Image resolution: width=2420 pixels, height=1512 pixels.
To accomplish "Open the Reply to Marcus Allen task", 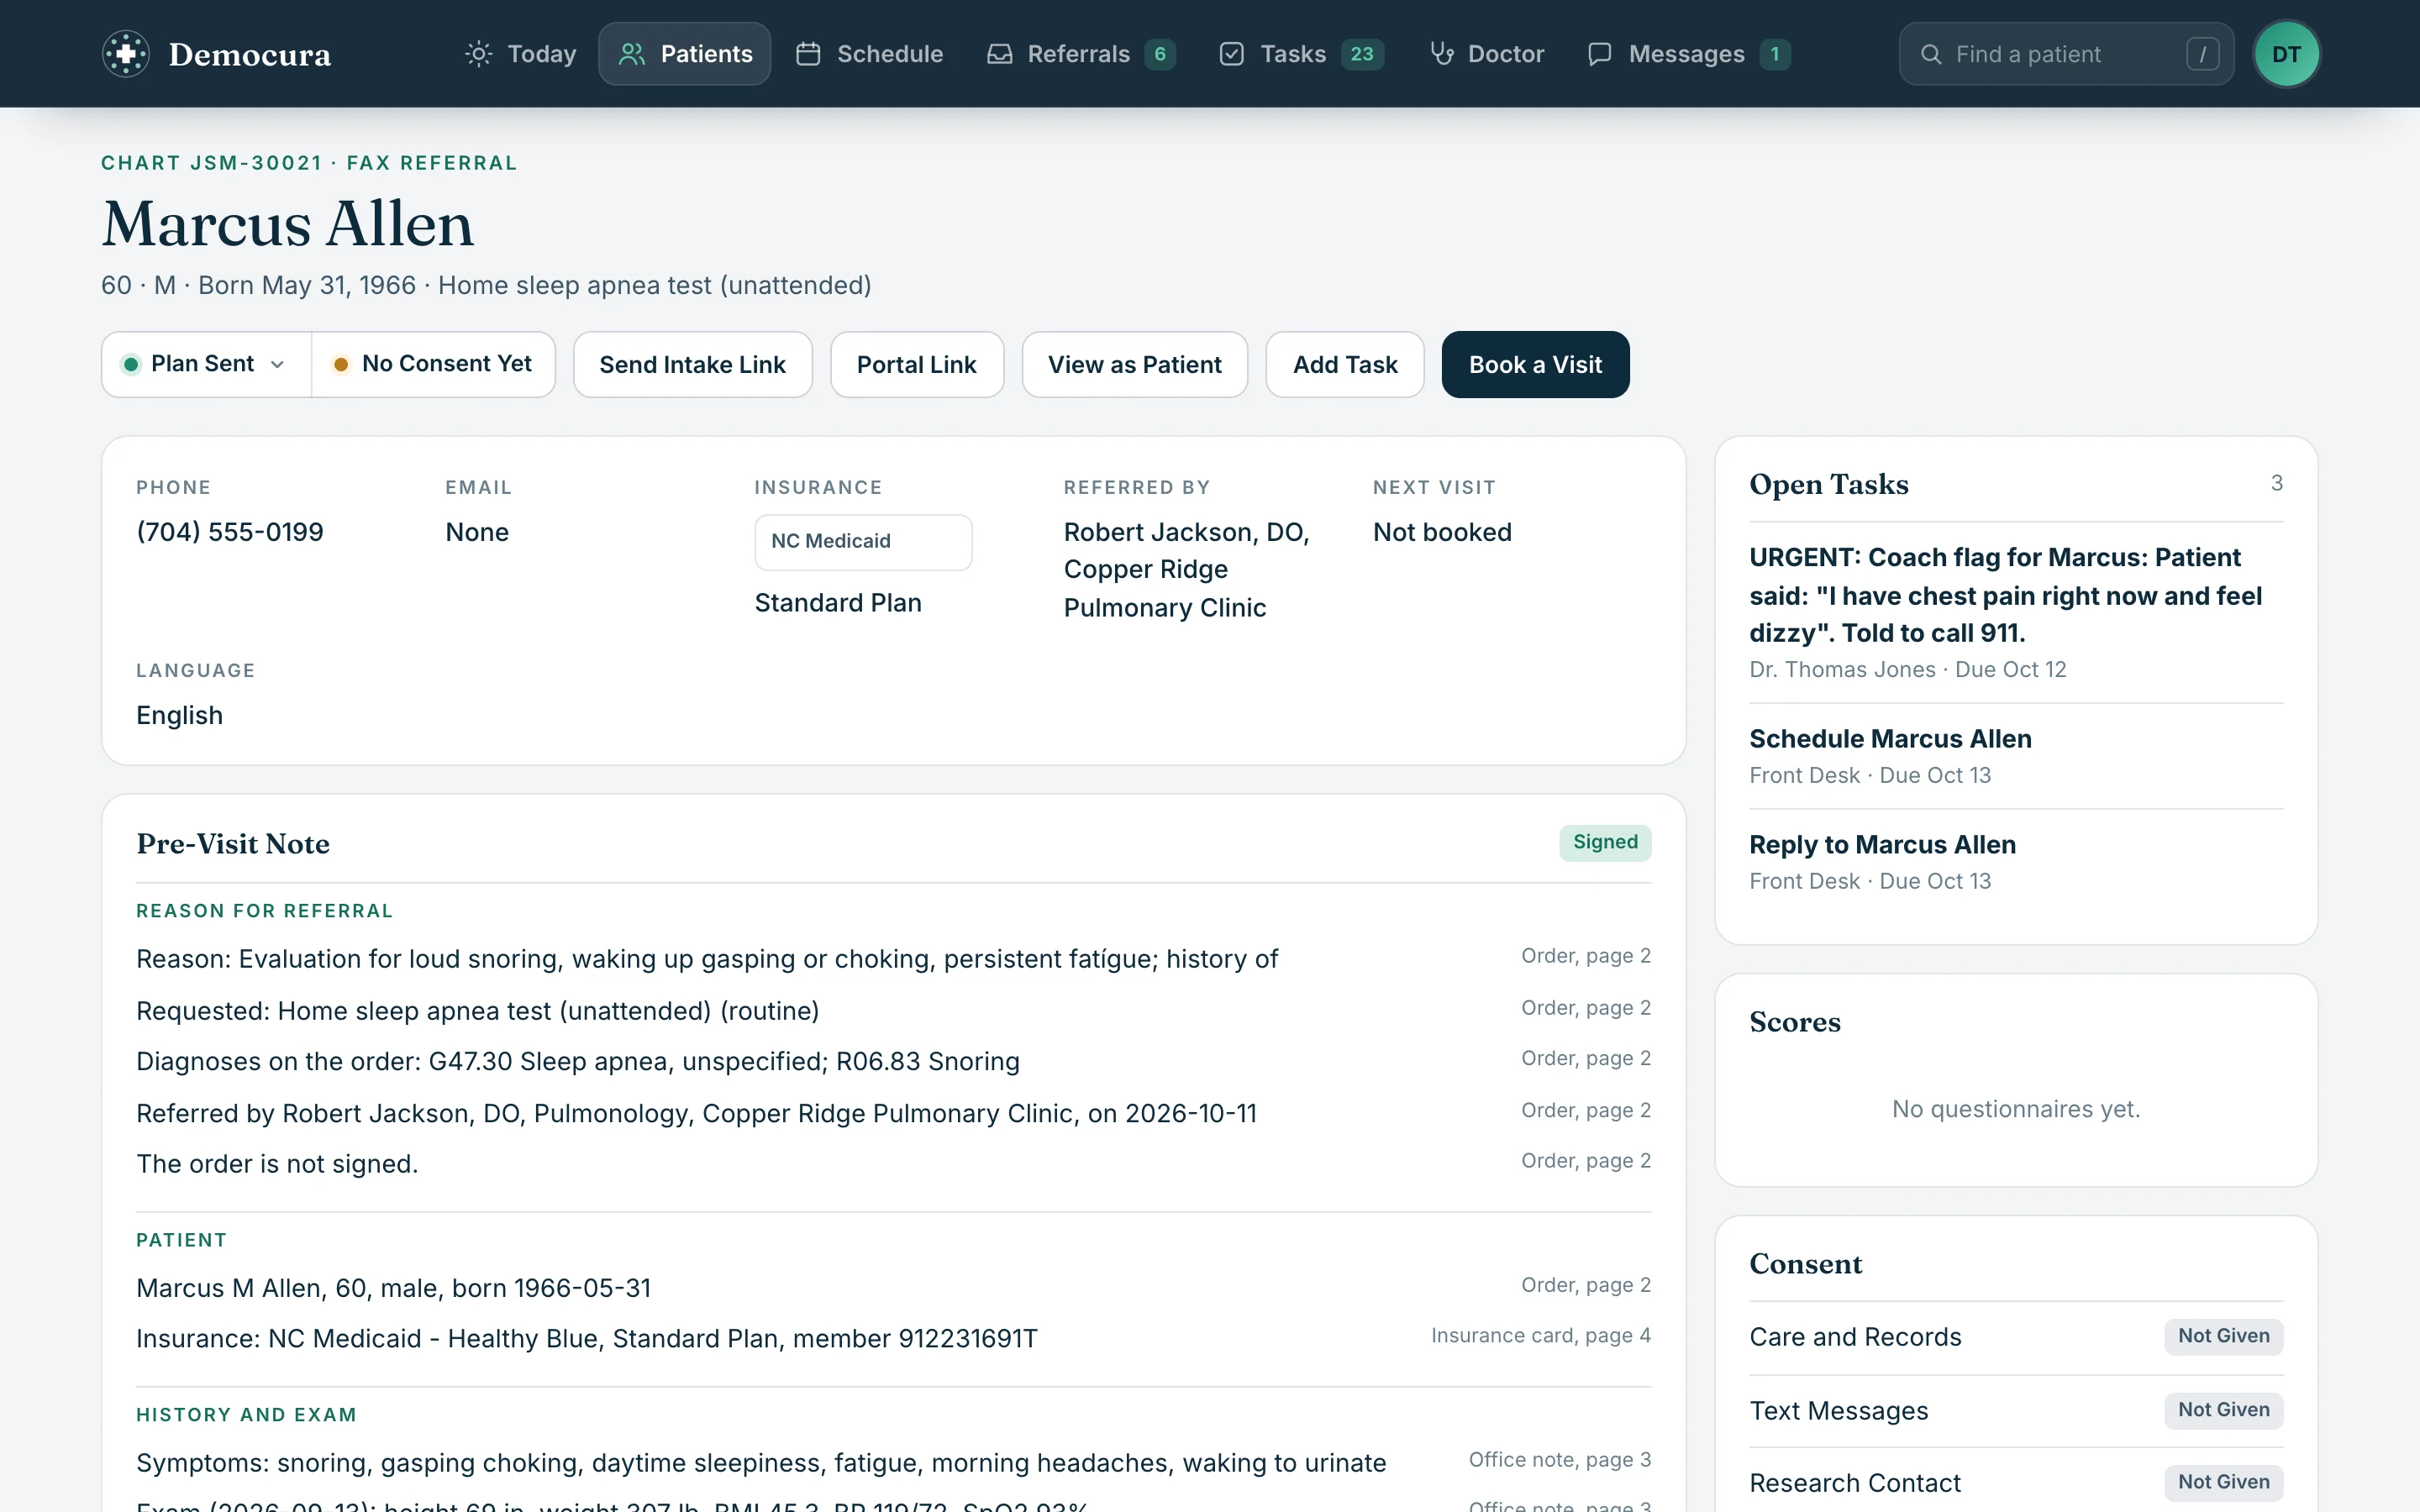I will pos(2016,862).
